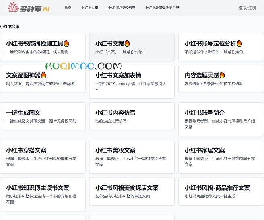Click the 多种草 AI logo
The image size is (264, 220).
pos(29,8)
